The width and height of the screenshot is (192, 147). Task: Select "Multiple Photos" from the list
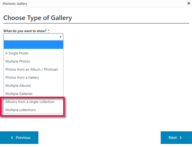pyautogui.click(x=18, y=61)
